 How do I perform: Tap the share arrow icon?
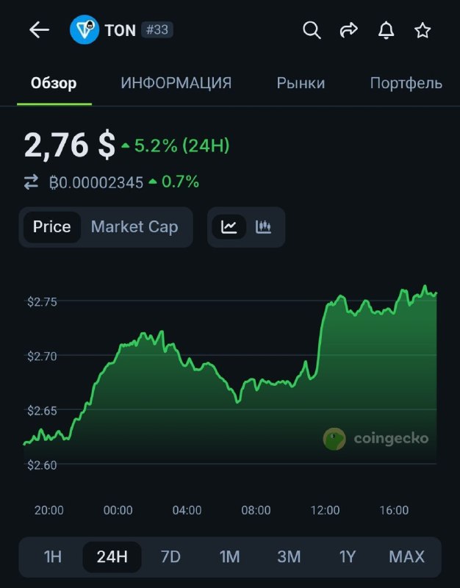pyautogui.click(x=348, y=30)
